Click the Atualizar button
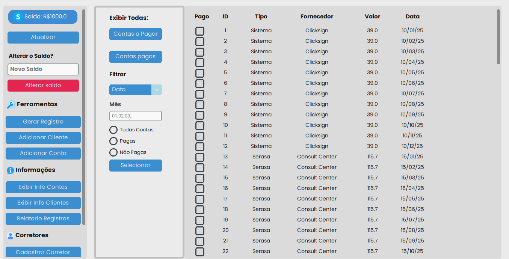This screenshot has height=259, width=509. click(x=43, y=38)
